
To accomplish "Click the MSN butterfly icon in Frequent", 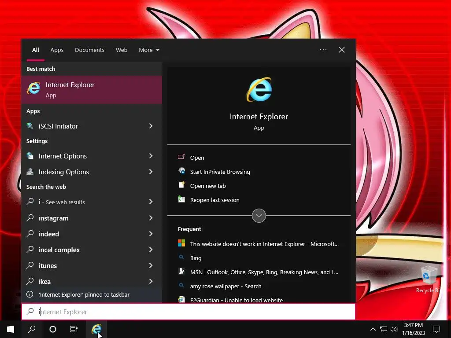I will (181, 271).
